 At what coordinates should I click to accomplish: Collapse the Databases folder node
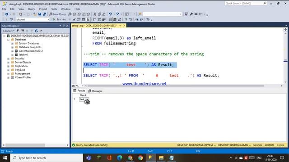point(8,40)
